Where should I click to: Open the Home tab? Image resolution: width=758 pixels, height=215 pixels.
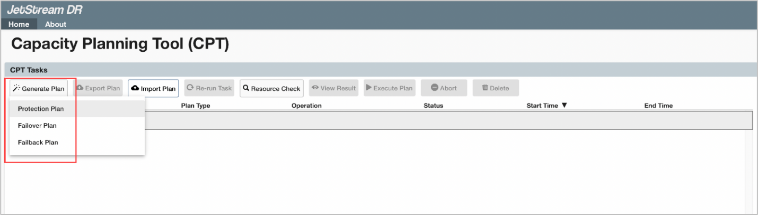point(19,24)
